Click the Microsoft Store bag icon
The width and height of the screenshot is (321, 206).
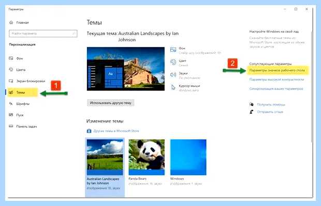89,131
